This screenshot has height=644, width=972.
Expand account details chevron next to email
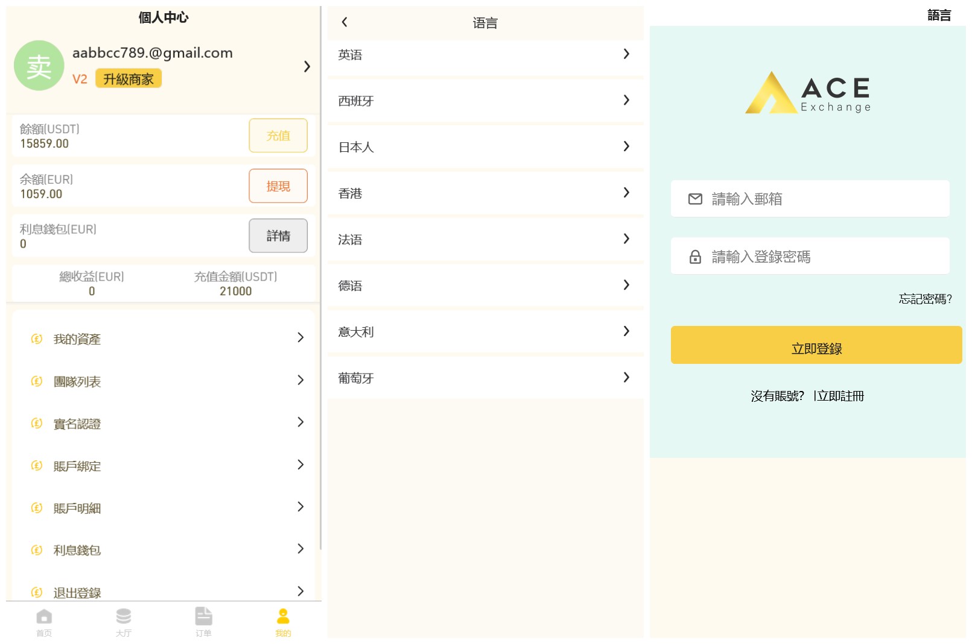[x=307, y=66]
